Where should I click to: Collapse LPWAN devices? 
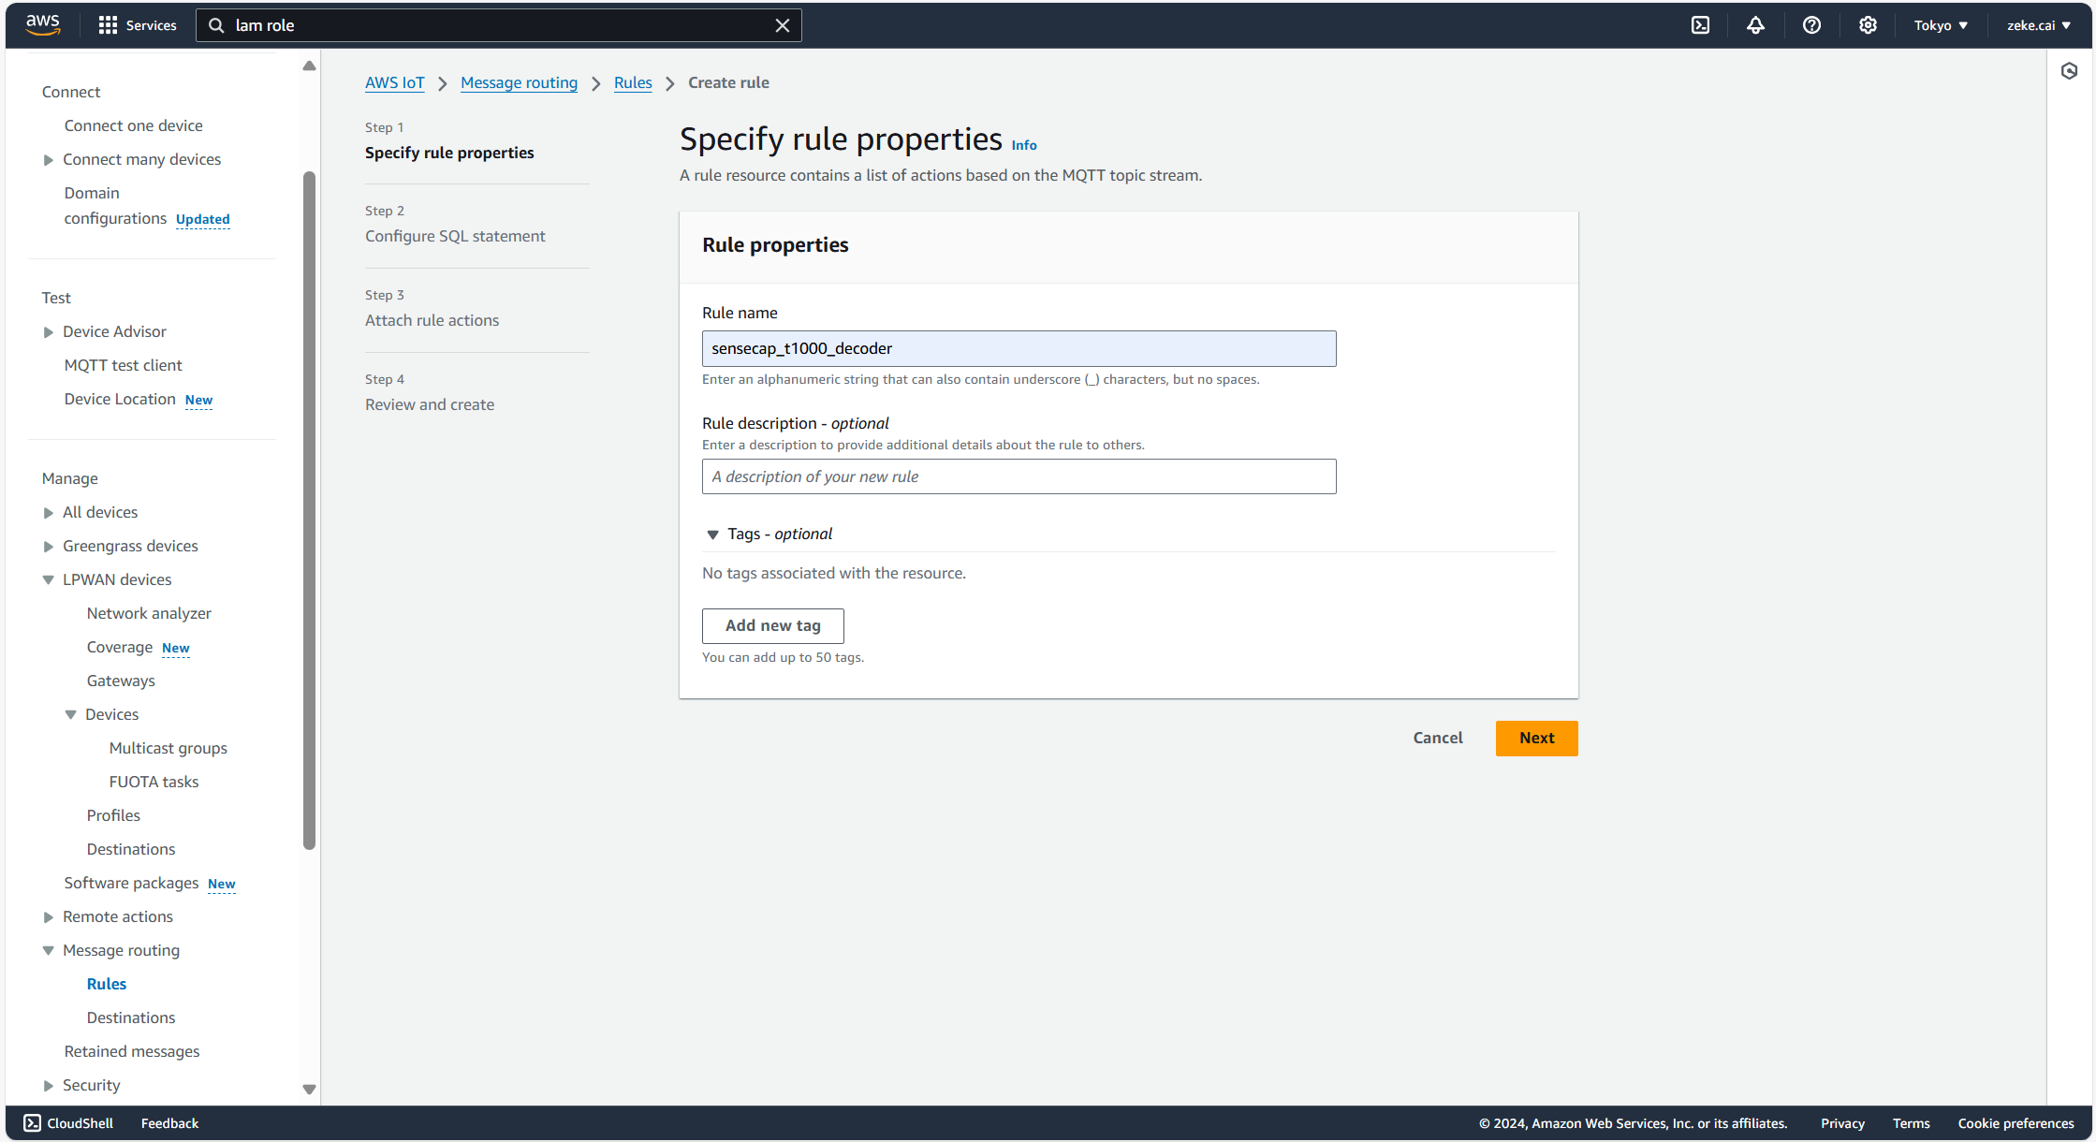[49, 580]
